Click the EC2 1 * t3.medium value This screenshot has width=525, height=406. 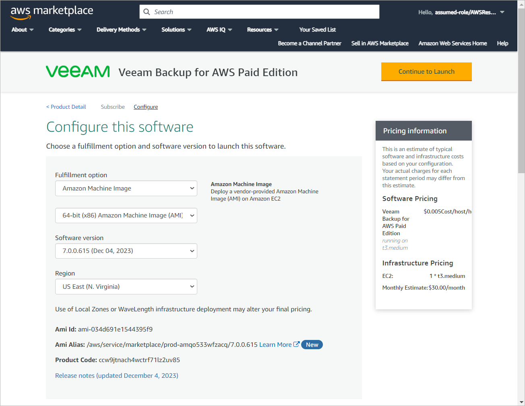(x=447, y=276)
